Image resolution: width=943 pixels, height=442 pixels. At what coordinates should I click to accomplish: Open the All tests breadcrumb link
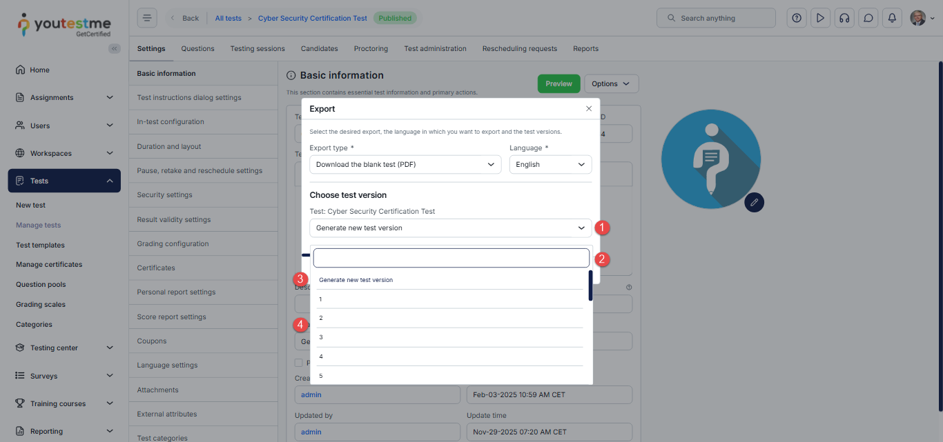tap(228, 18)
